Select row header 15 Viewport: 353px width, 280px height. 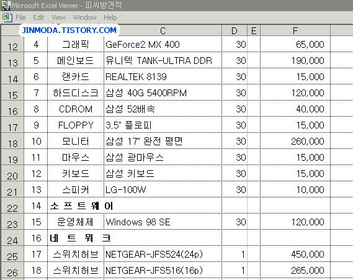(12, 93)
